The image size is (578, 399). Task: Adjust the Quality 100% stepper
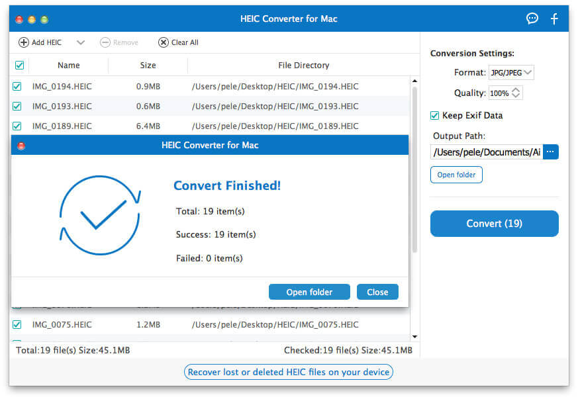tap(516, 93)
